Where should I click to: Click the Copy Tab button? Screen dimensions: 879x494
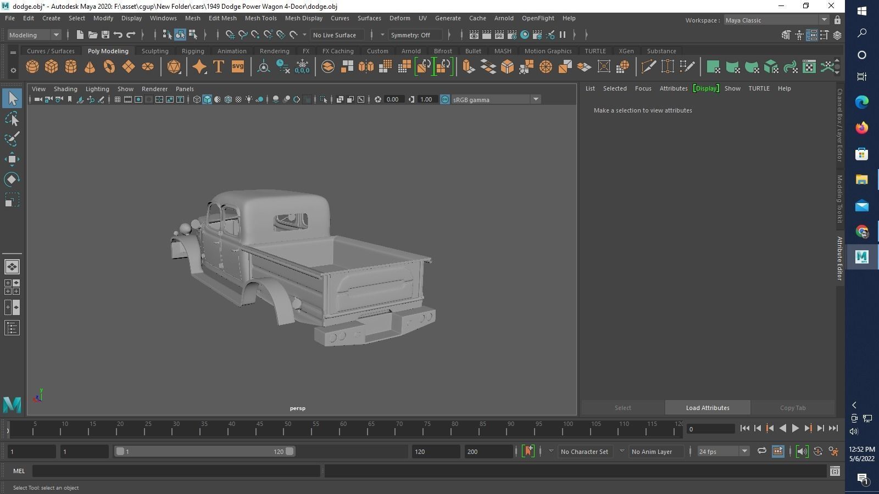click(793, 408)
